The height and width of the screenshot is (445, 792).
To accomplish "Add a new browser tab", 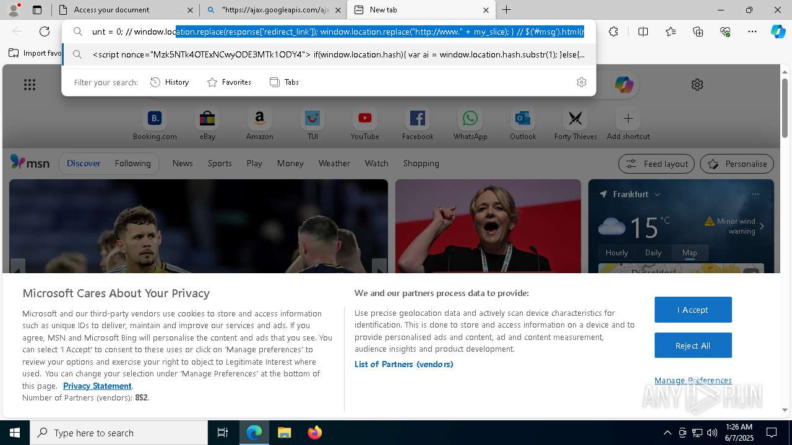I will click(x=507, y=10).
